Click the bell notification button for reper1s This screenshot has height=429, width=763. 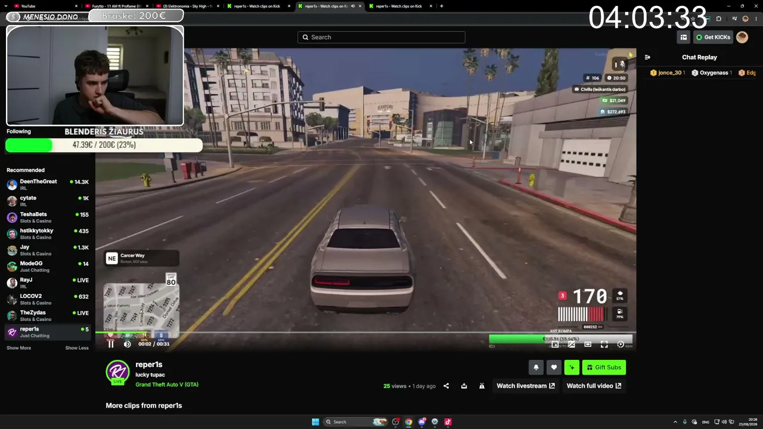[x=536, y=368]
